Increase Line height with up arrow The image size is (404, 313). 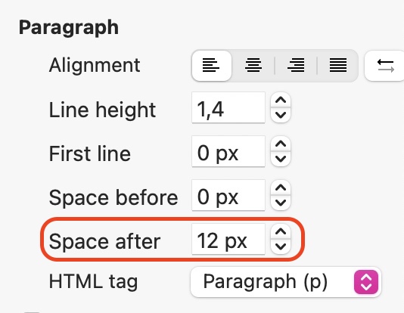281,100
